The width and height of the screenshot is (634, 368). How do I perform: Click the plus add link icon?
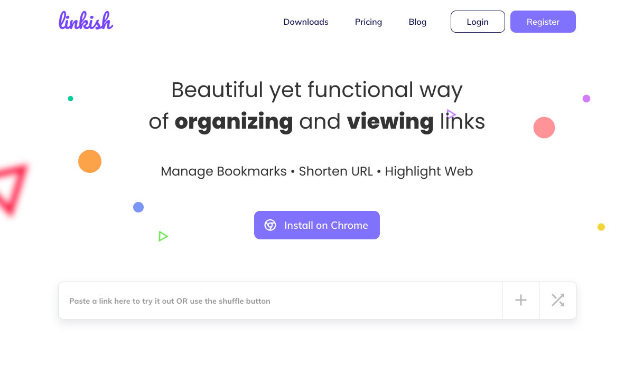tap(521, 301)
